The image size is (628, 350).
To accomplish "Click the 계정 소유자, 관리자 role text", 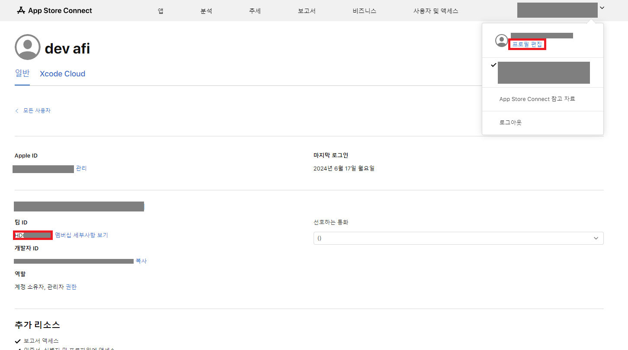I will (39, 287).
